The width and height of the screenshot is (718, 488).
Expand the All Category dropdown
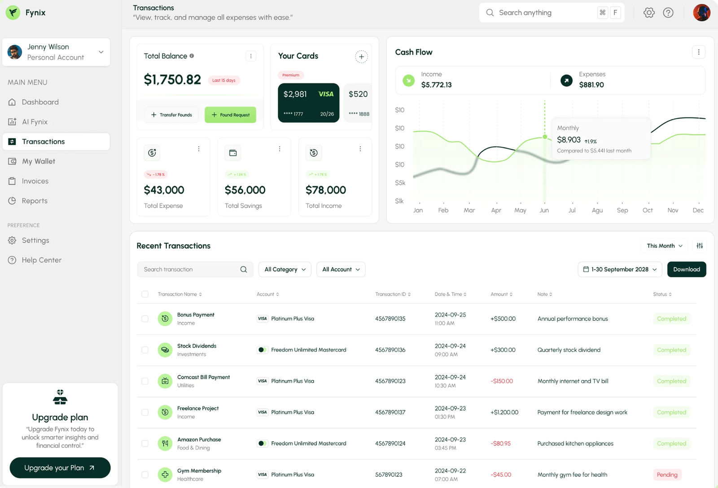(x=285, y=269)
